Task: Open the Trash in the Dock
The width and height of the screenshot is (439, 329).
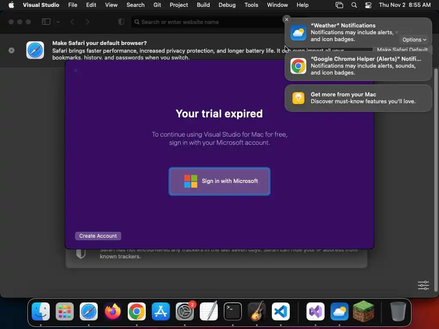Action: coord(398,311)
